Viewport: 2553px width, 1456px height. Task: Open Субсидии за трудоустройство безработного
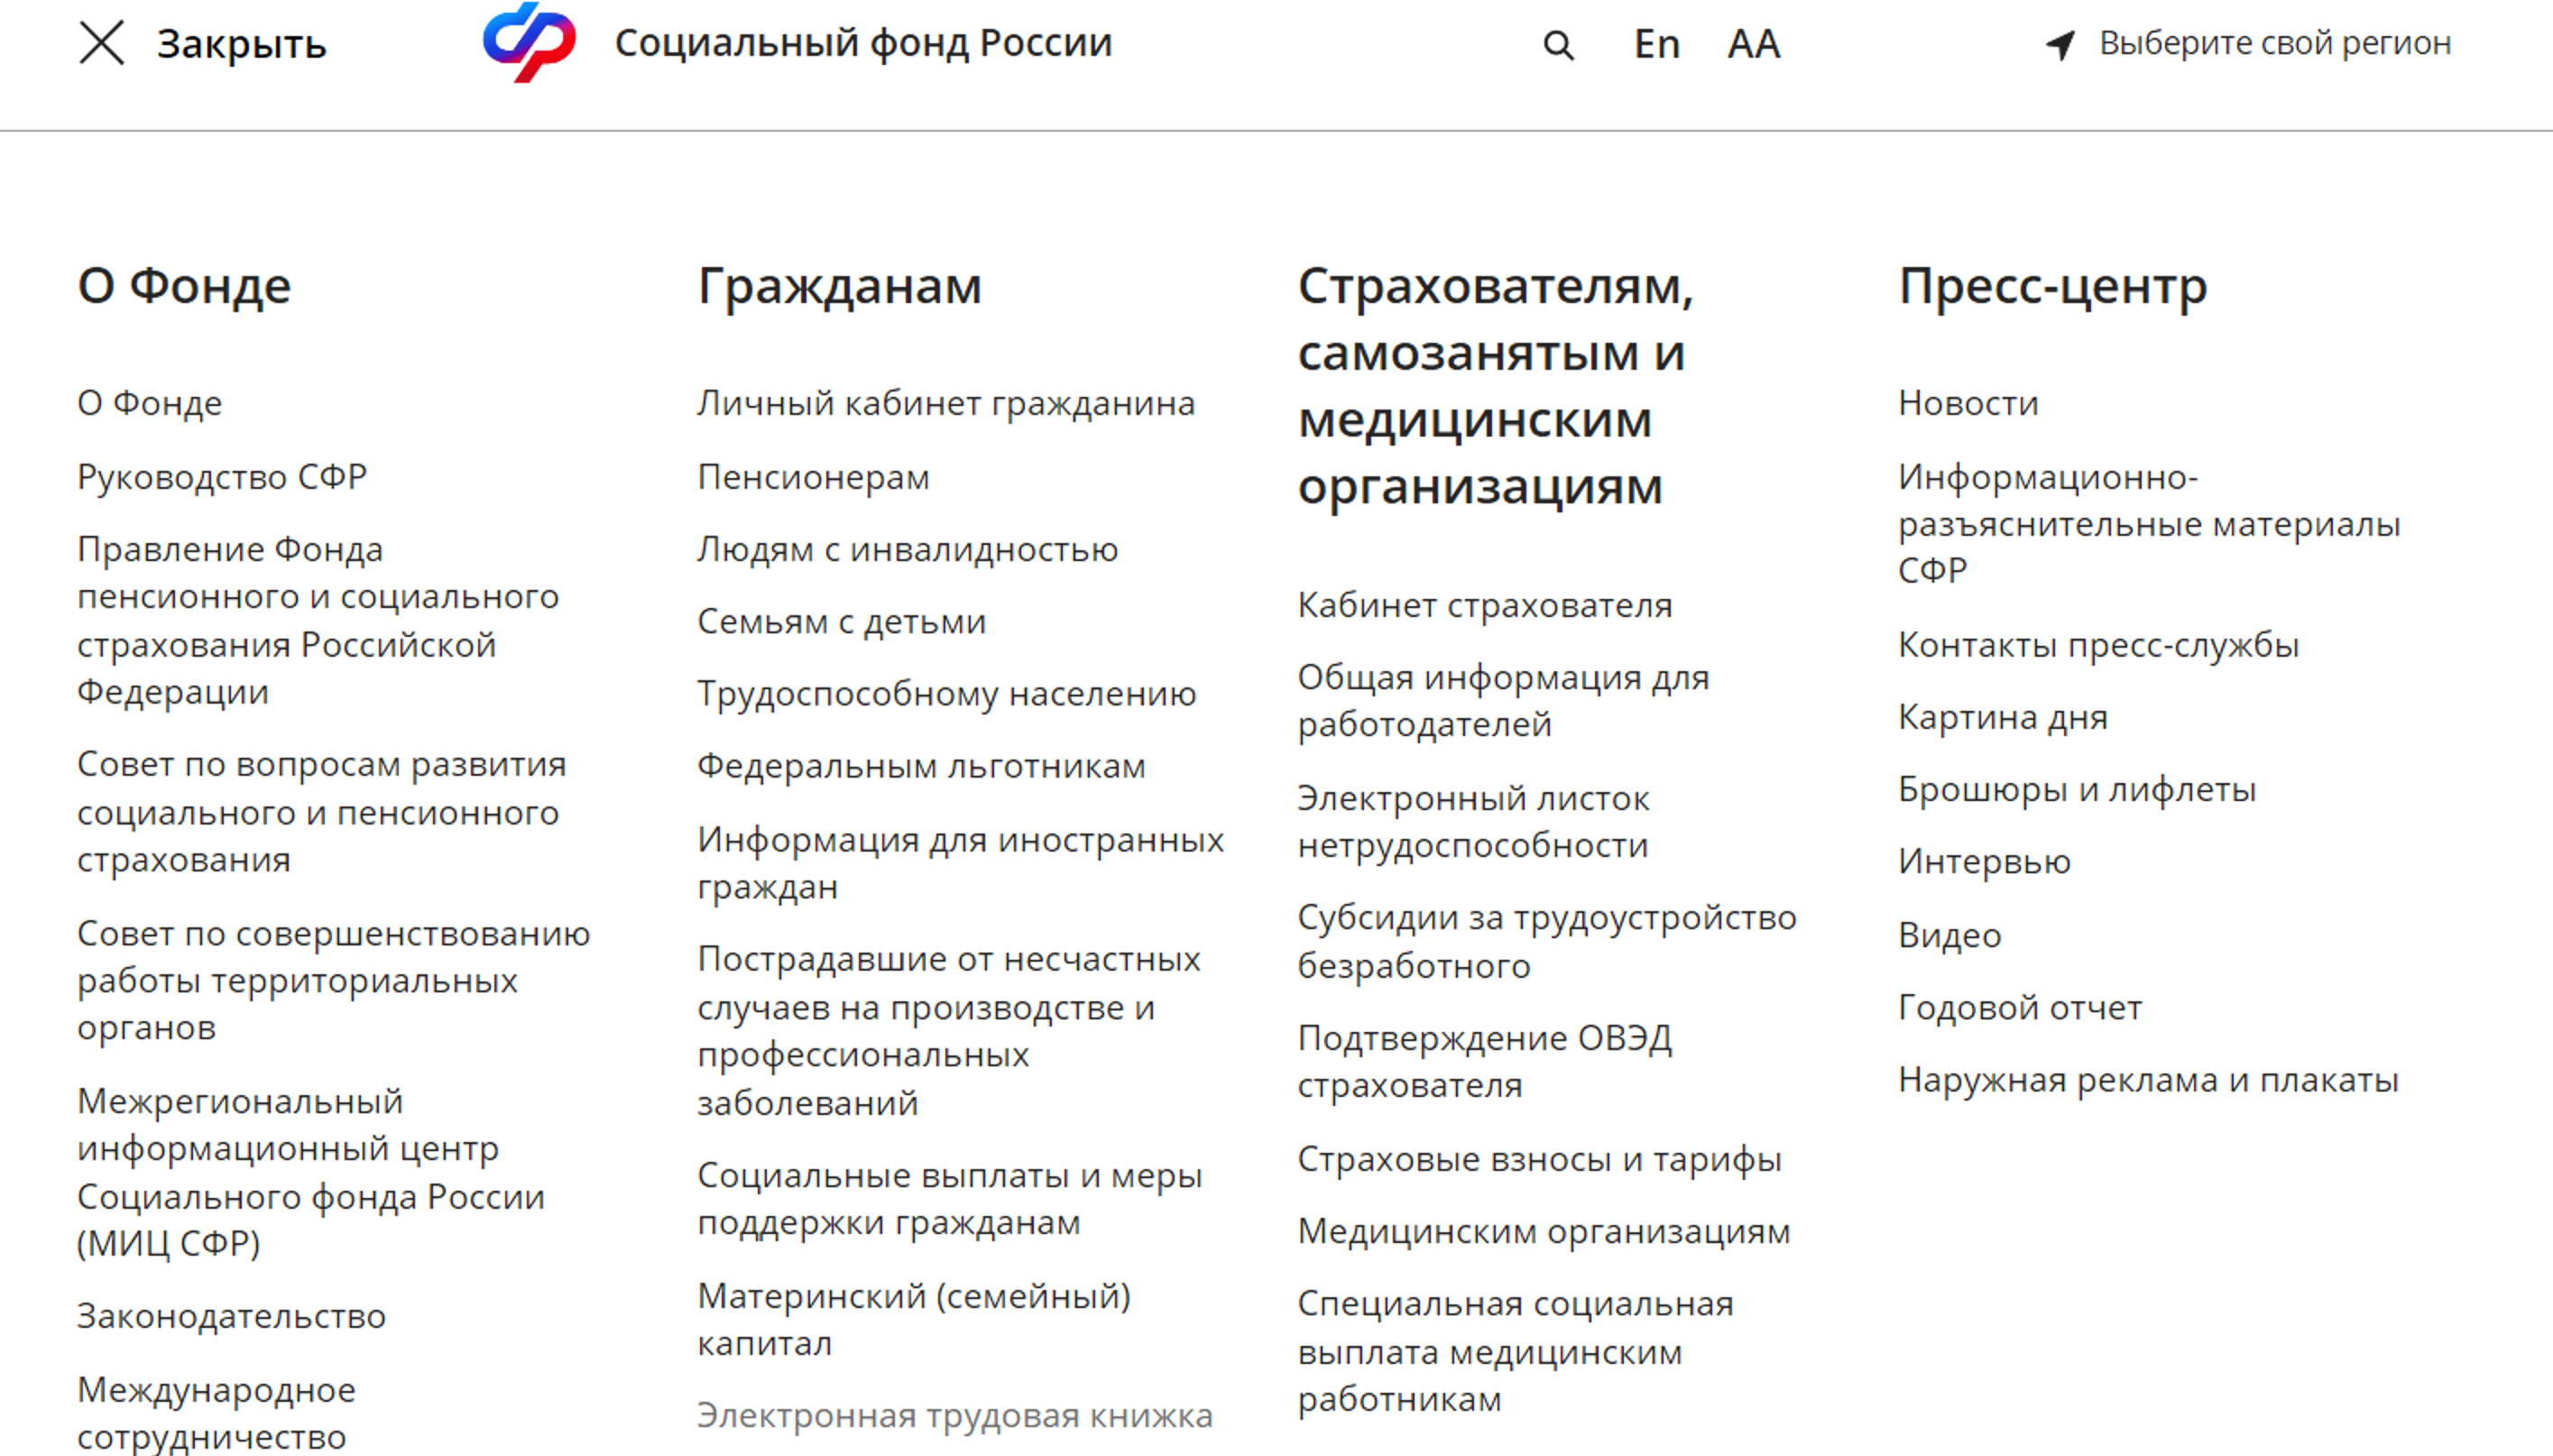click(x=1547, y=942)
